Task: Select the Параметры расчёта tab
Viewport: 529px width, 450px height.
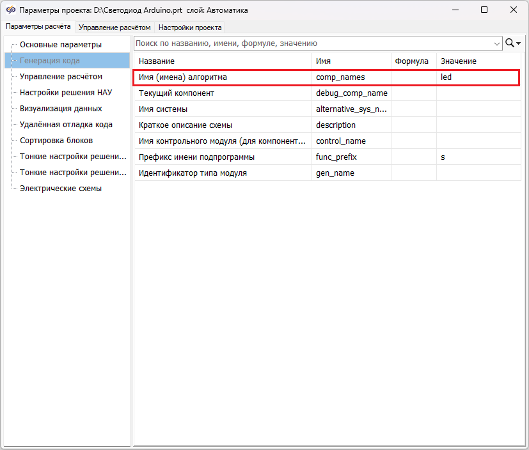Action: tap(38, 27)
